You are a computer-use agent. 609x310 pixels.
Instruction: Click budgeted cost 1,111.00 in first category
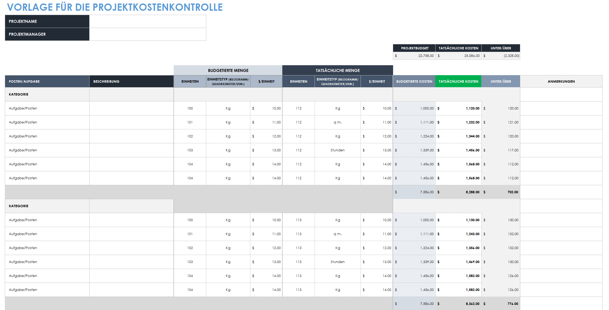tap(414, 122)
